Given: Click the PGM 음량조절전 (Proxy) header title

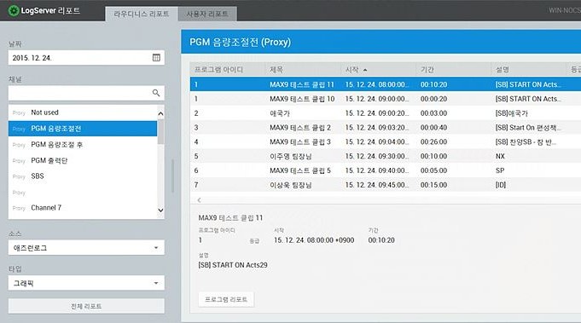Looking at the screenshot, I should tap(240, 42).
